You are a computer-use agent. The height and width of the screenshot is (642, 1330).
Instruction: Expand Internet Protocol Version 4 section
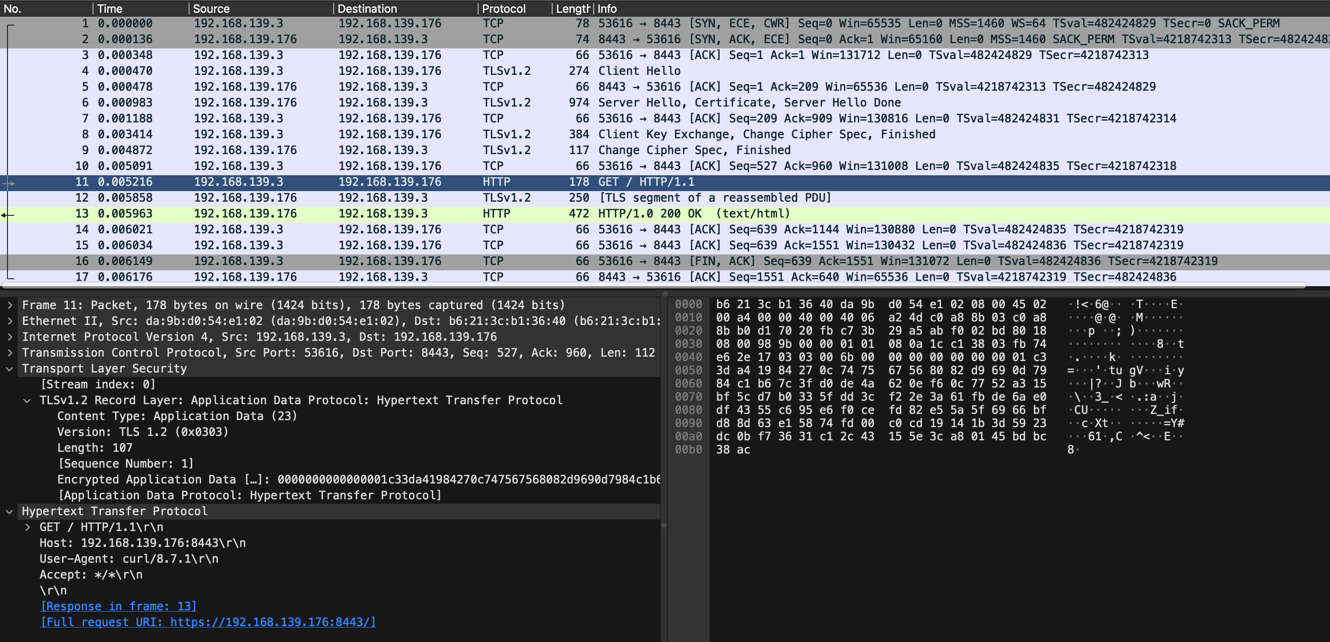(x=10, y=337)
